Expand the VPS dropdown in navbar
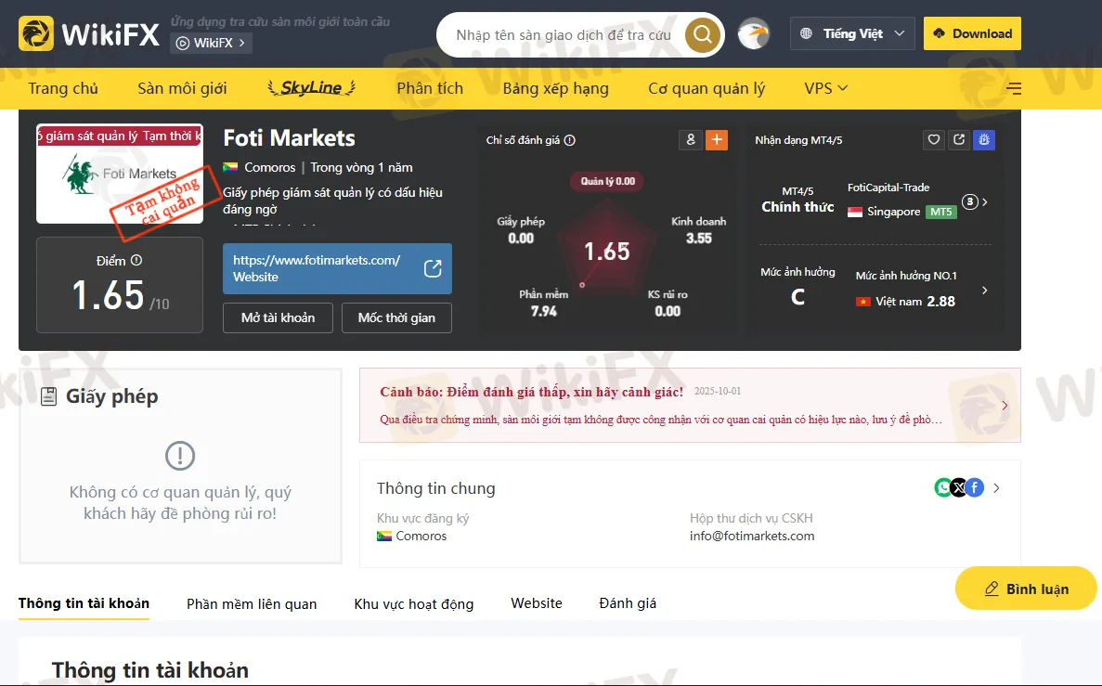Viewport: 1102px width, 686px height. pos(825,88)
